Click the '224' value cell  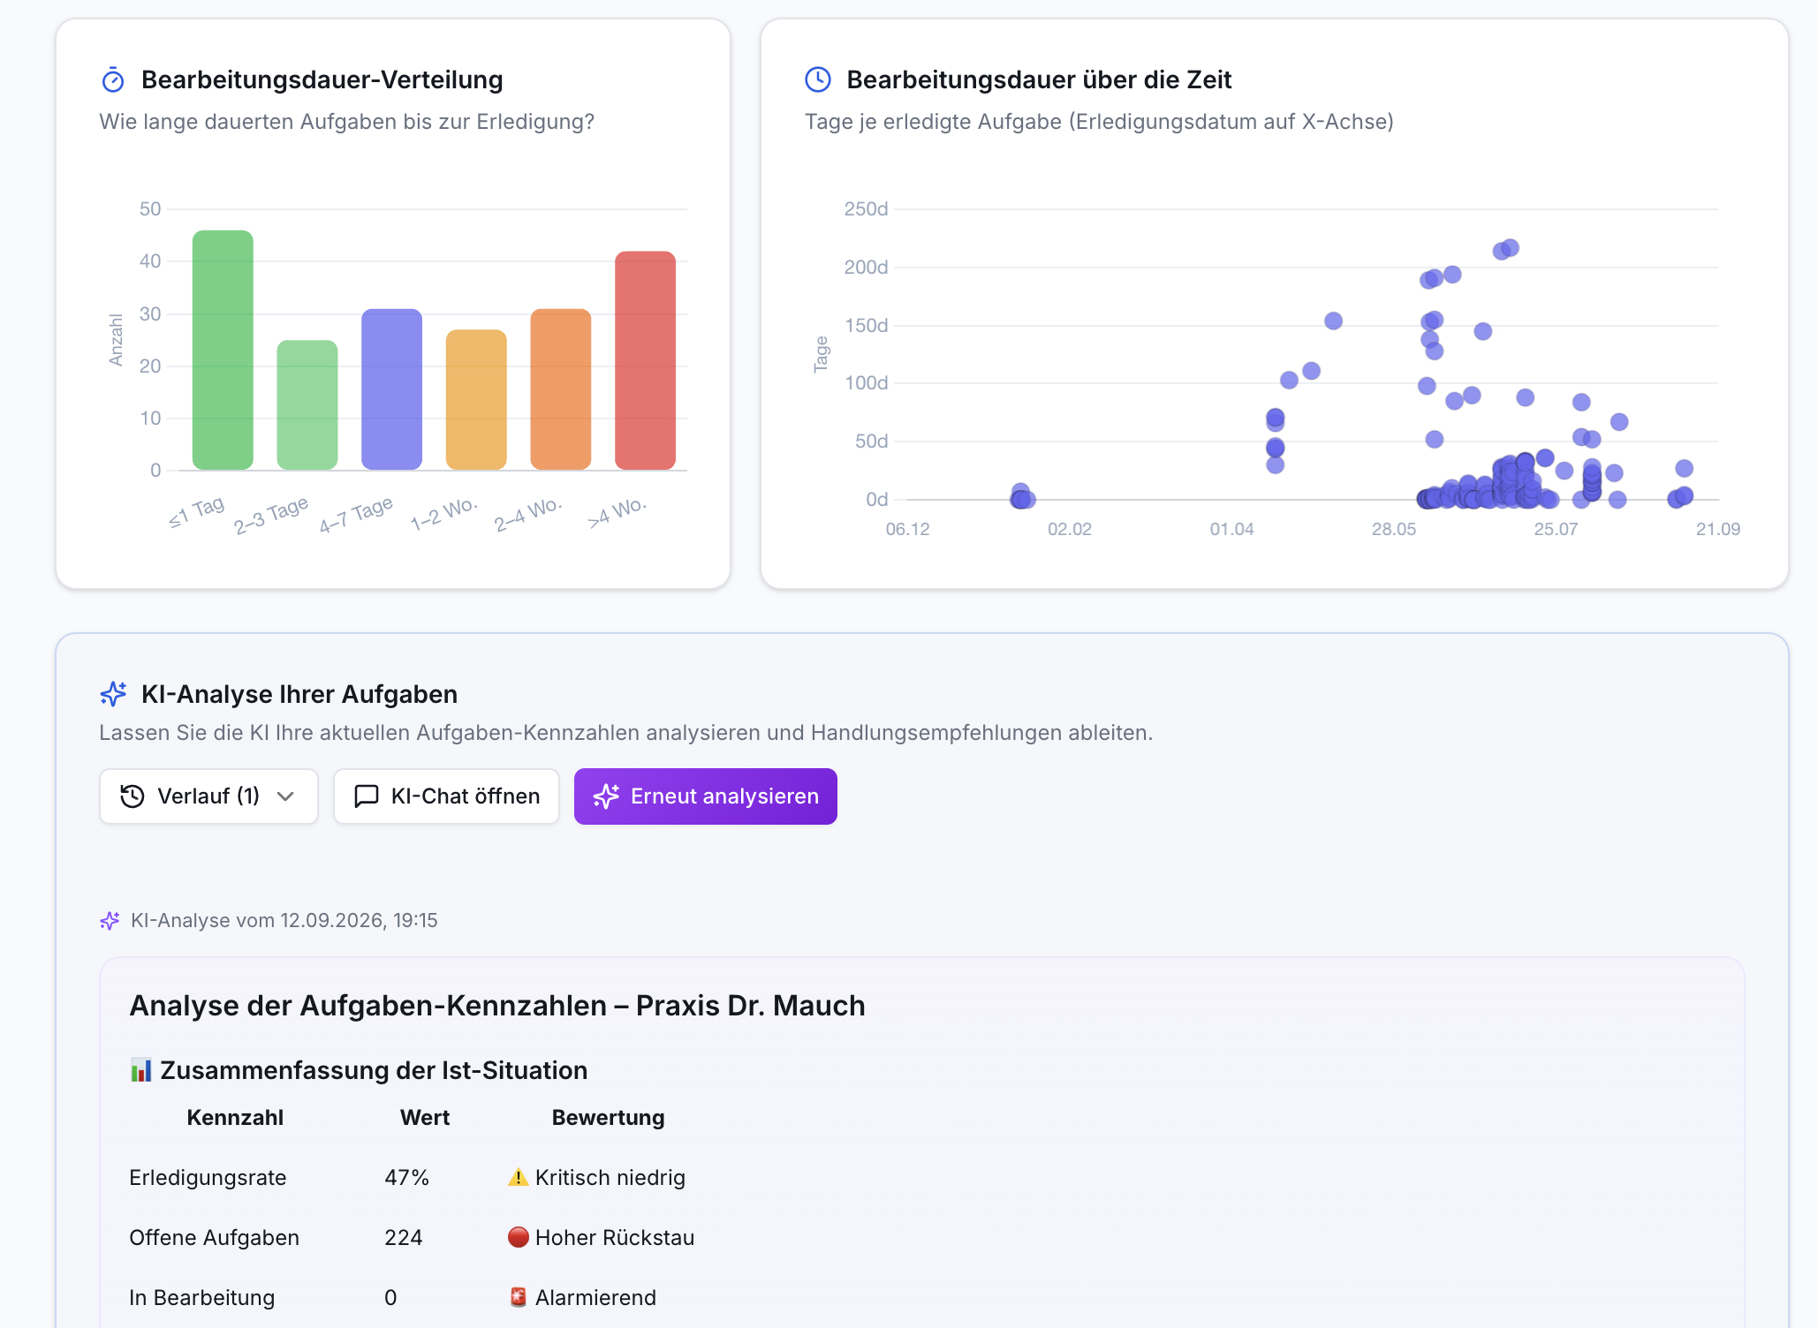click(403, 1237)
